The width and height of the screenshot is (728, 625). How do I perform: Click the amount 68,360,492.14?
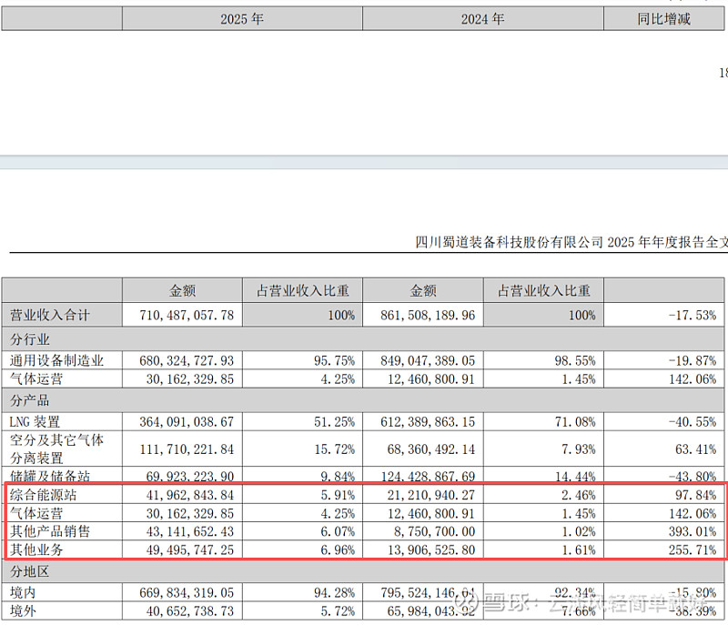click(x=431, y=449)
